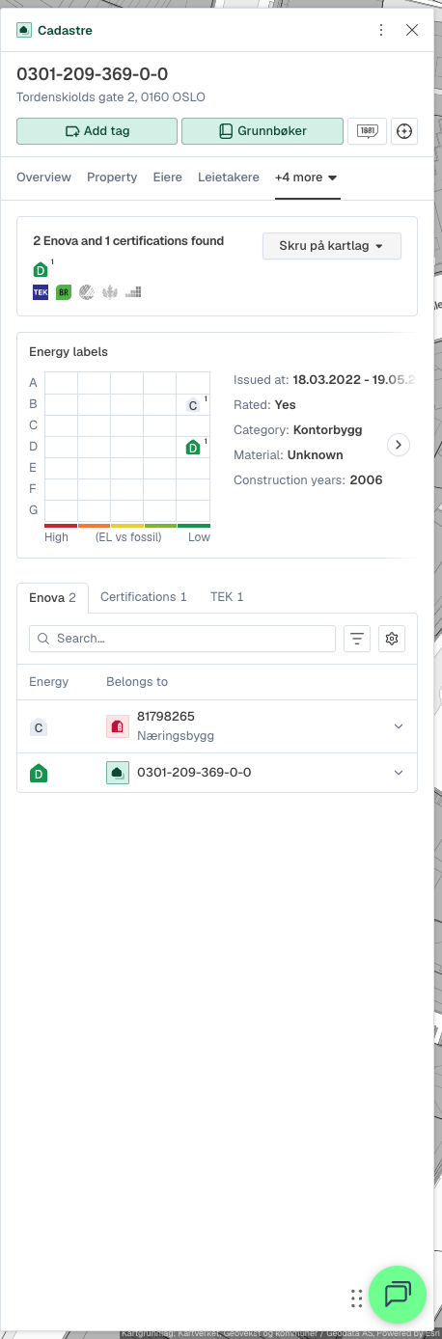Expand the 0301-209-369-0-0 row
The image size is (442, 1339).
pos(399,773)
